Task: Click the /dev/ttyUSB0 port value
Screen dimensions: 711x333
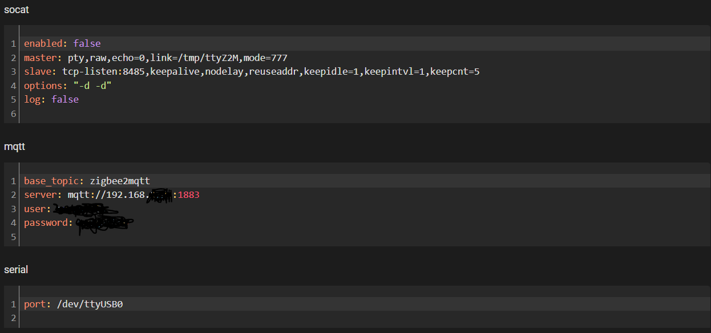Action: click(90, 304)
